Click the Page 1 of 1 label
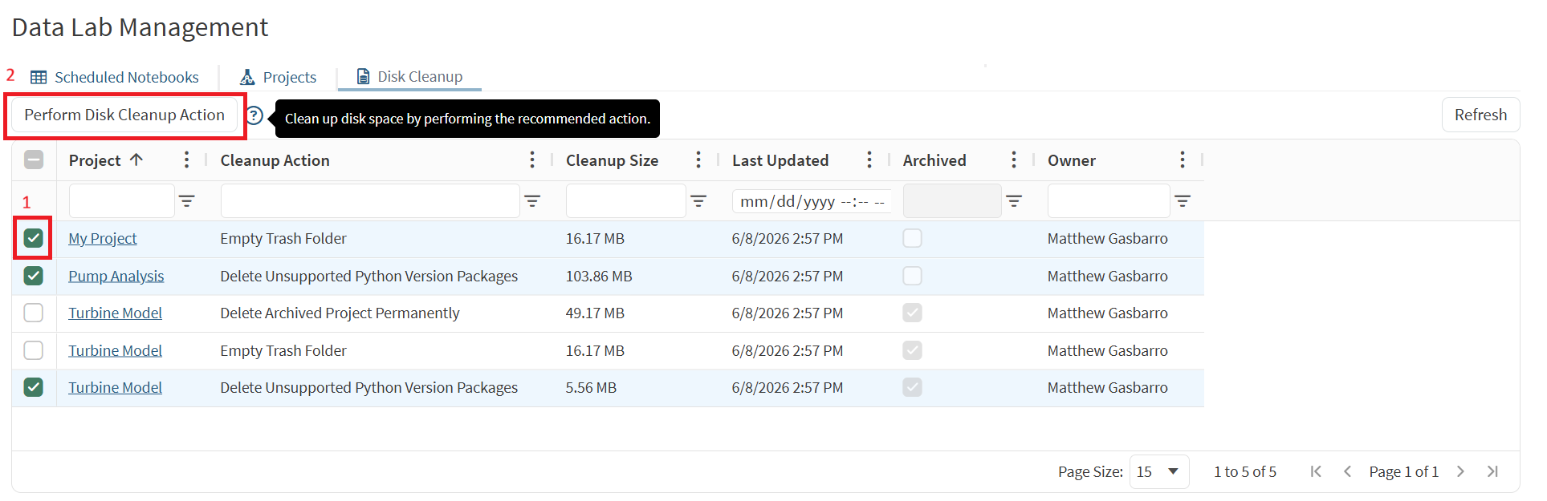This screenshot has width=1547, height=501. tap(1404, 471)
